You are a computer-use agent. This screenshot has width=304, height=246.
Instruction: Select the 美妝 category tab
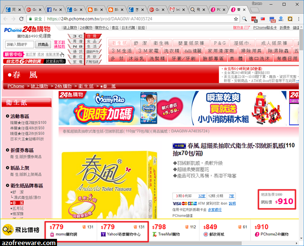[92, 57]
